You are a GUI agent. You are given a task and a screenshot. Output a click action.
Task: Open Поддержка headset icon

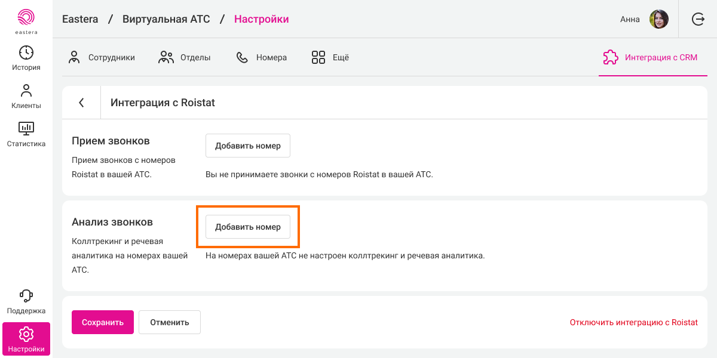tap(26, 296)
